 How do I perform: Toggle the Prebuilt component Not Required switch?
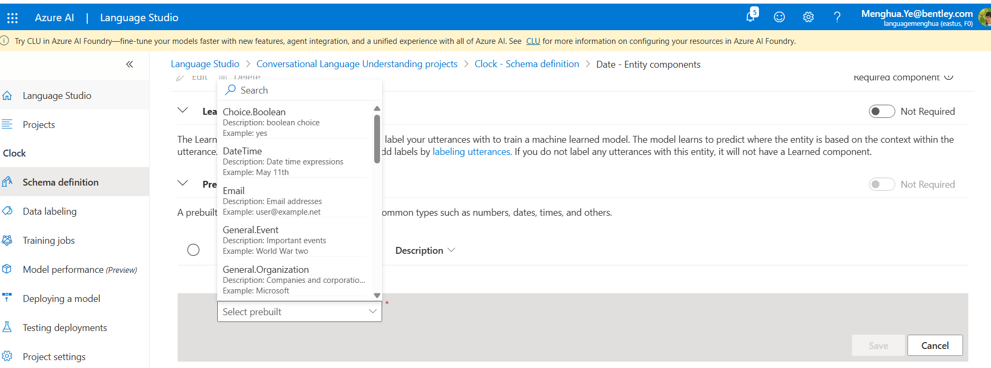[x=882, y=185]
